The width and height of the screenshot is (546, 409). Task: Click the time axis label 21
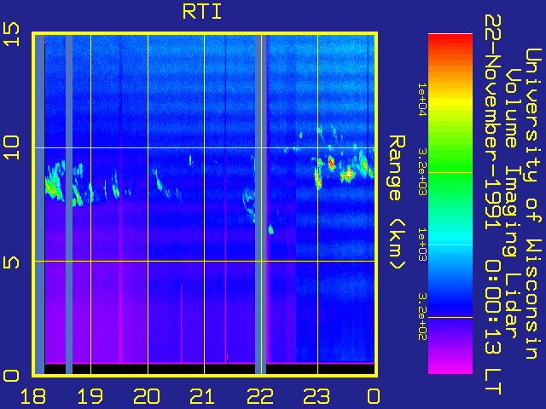(203, 396)
